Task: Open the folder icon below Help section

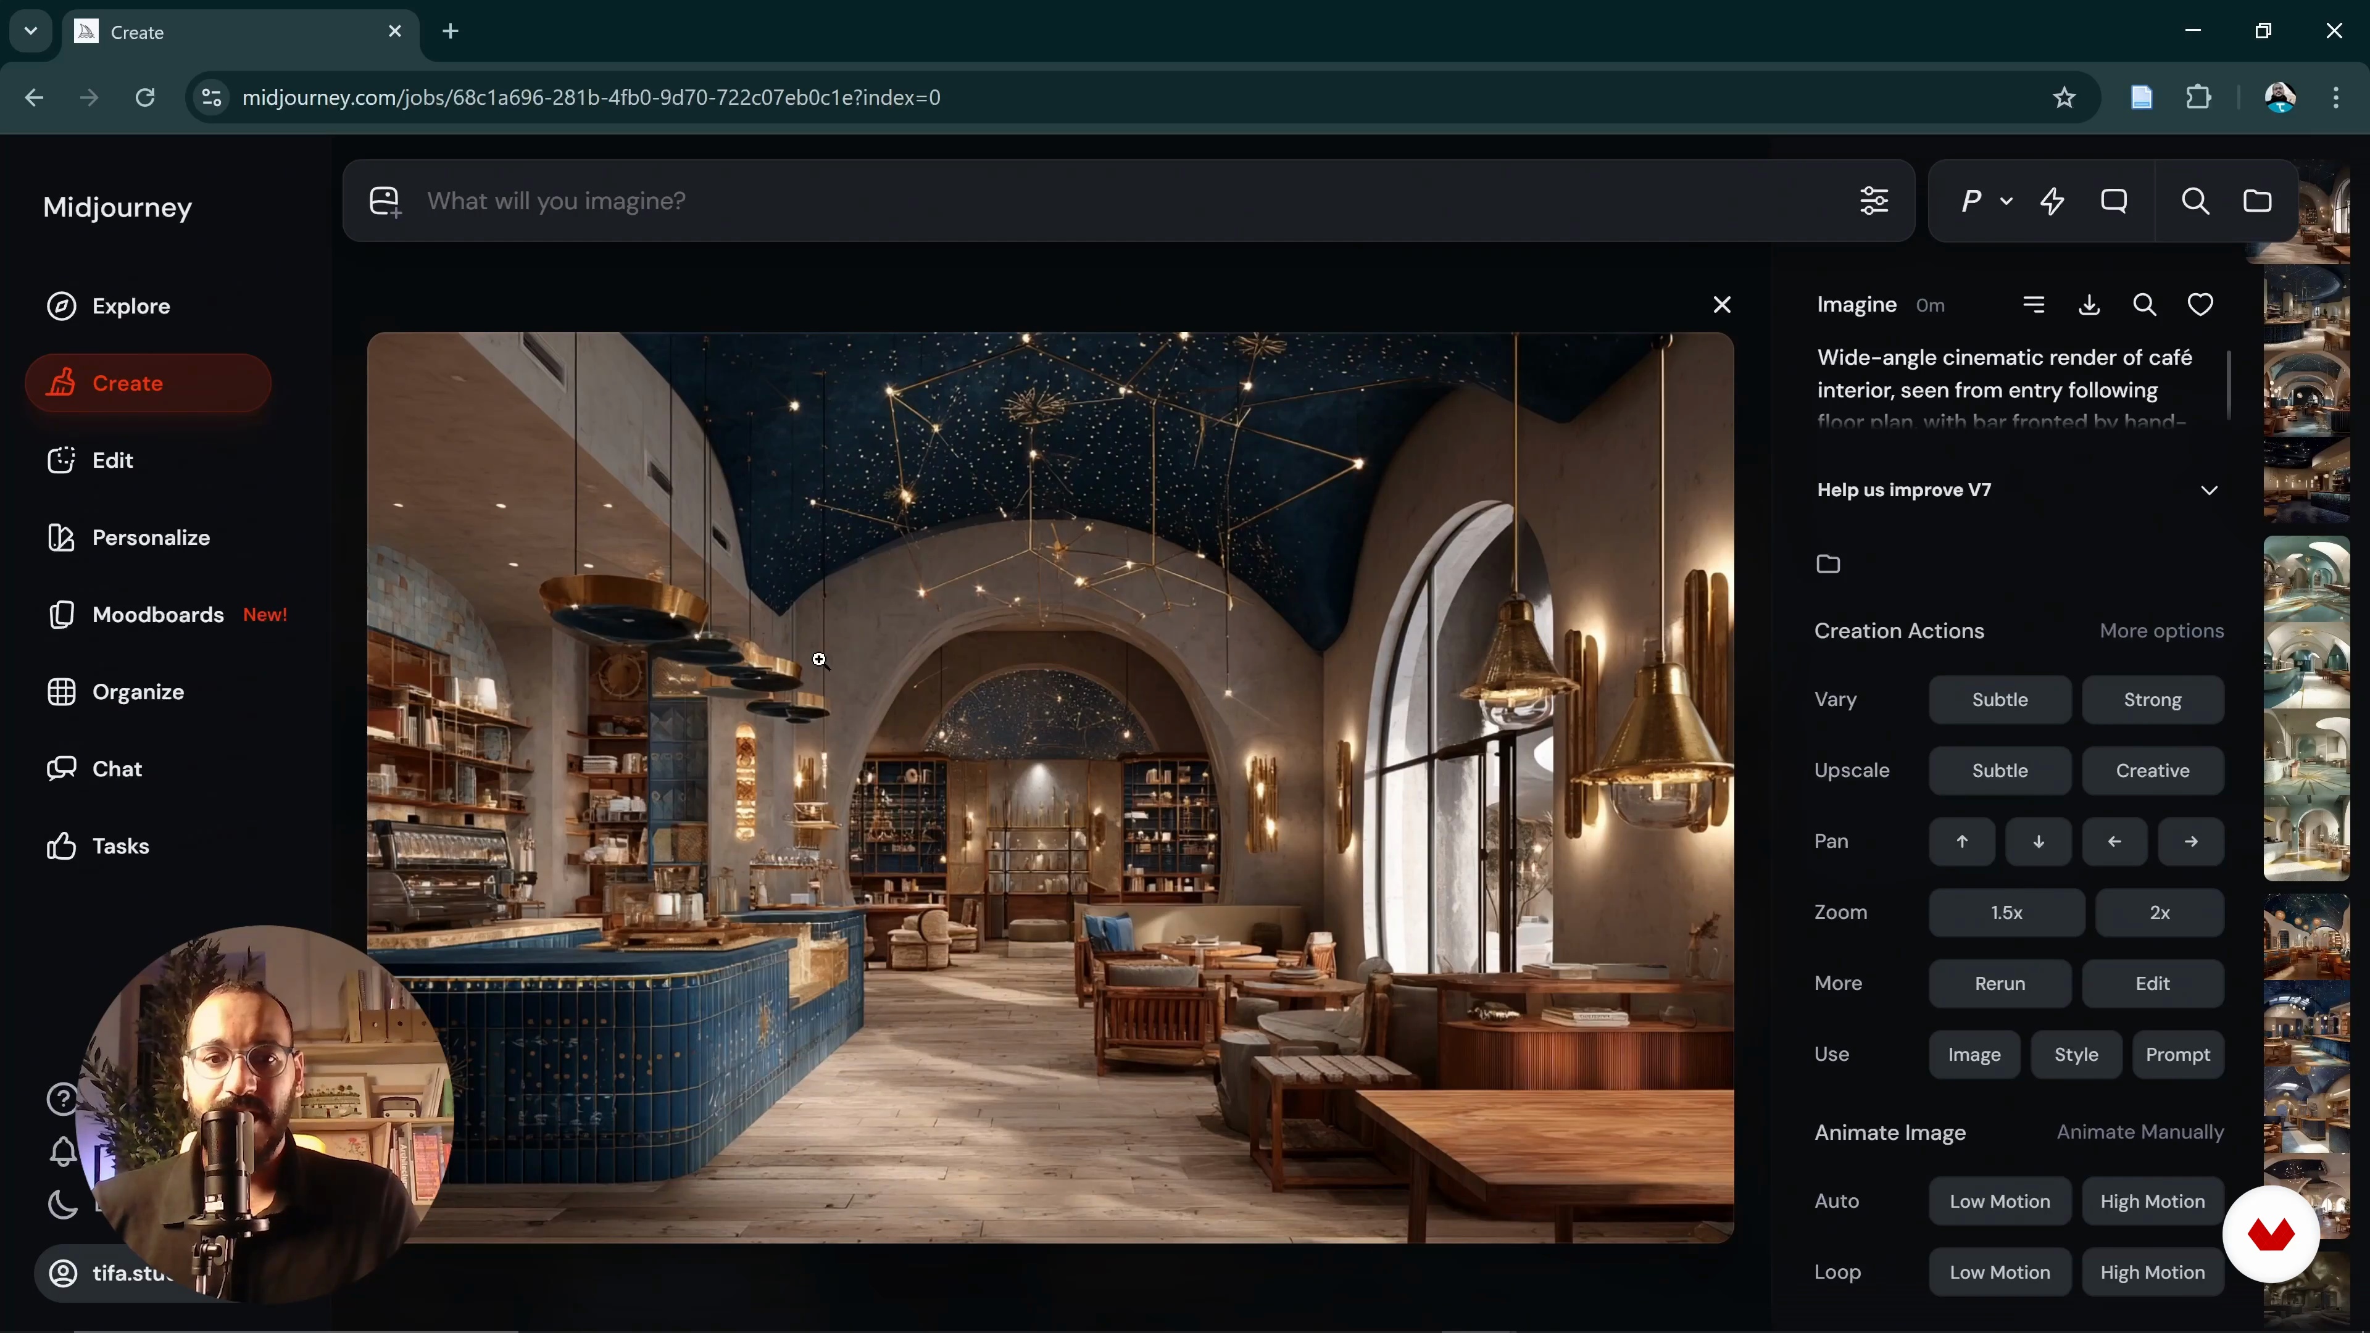Action: pos(1828,564)
